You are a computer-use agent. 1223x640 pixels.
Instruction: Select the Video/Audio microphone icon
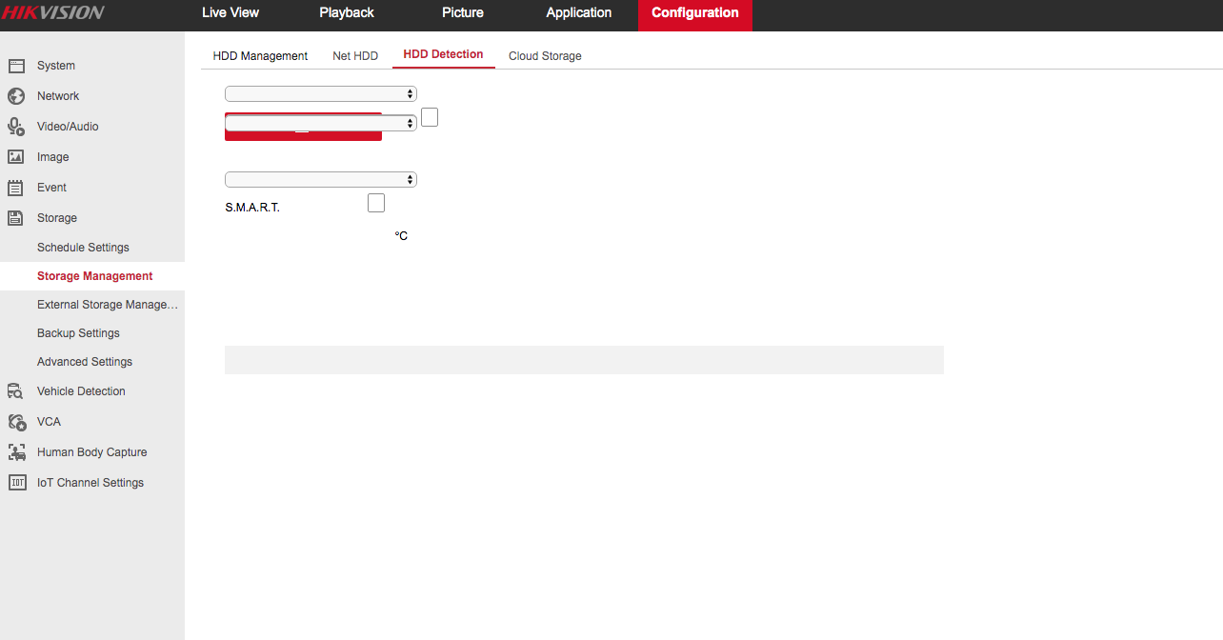(x=16, y=127)
